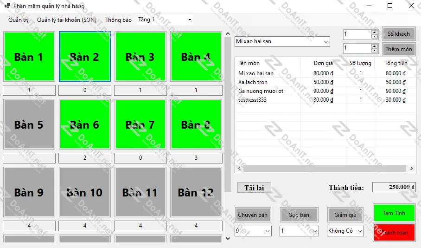Click the Tên món column header
The image size is (421, 248).
[x=268, y=63]
